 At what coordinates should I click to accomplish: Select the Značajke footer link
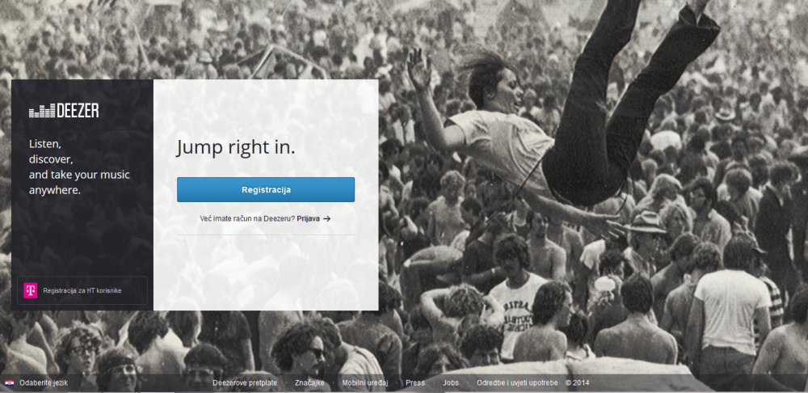[309, 382]
